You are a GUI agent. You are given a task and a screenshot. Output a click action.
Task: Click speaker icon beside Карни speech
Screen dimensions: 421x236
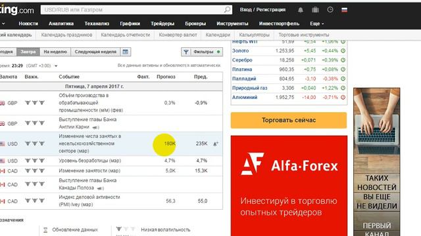tap(95, 127)
